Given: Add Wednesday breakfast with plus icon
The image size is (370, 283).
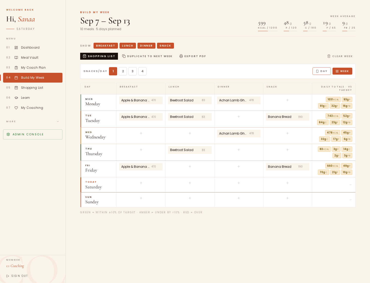Looking at the screenshot, I should click(141, 133).
